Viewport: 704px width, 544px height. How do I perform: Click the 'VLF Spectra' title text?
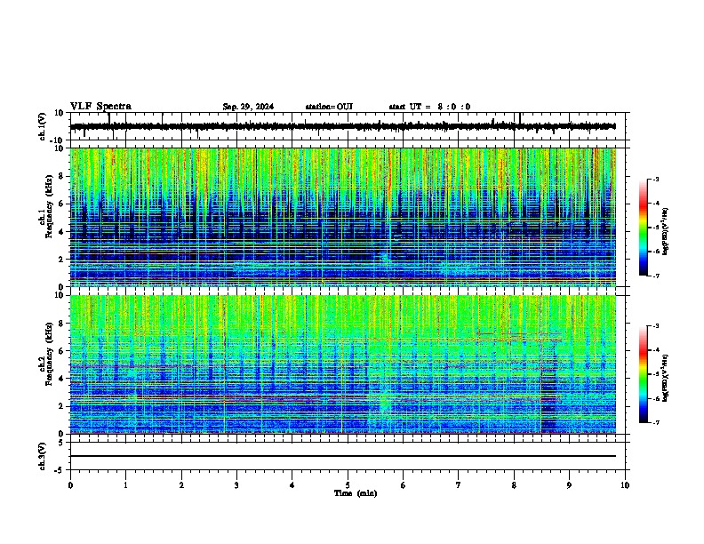point(100,107)
